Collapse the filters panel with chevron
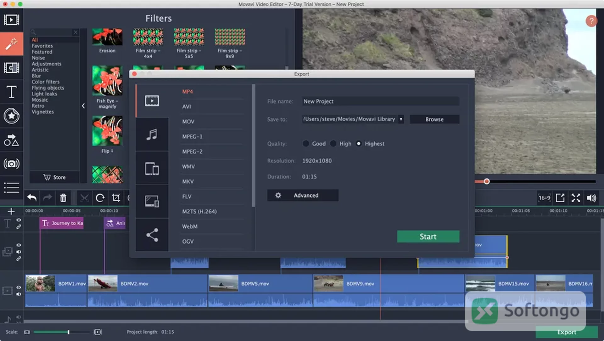This screenshot has width=604, height=341. tap(83, 106)
